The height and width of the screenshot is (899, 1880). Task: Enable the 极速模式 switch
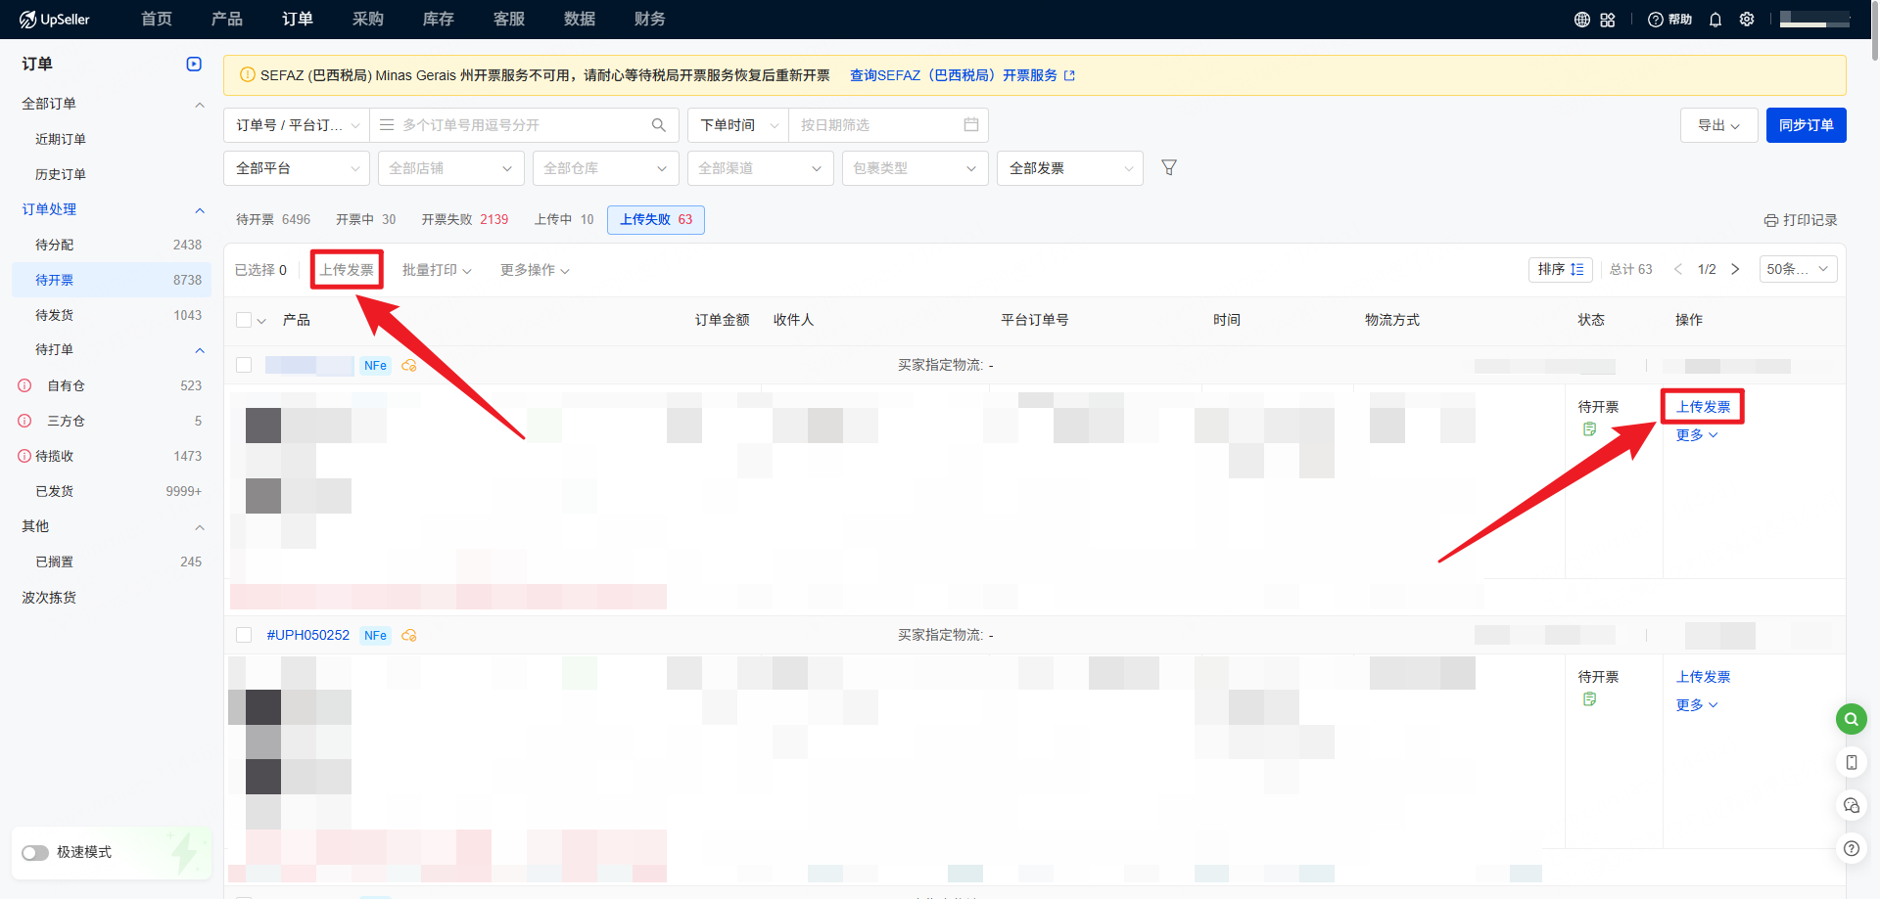coord(35,852)
